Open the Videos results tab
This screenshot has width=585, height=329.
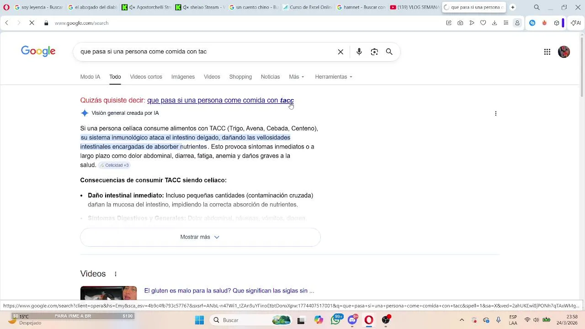[212, 77]
